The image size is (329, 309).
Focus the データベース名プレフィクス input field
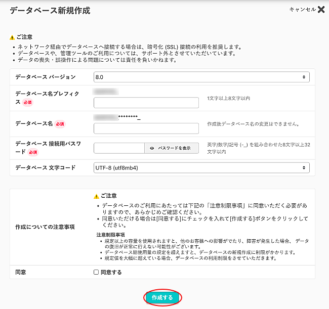[x=146, y=103]
